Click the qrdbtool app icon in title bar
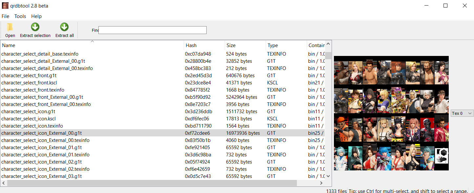 5,6
